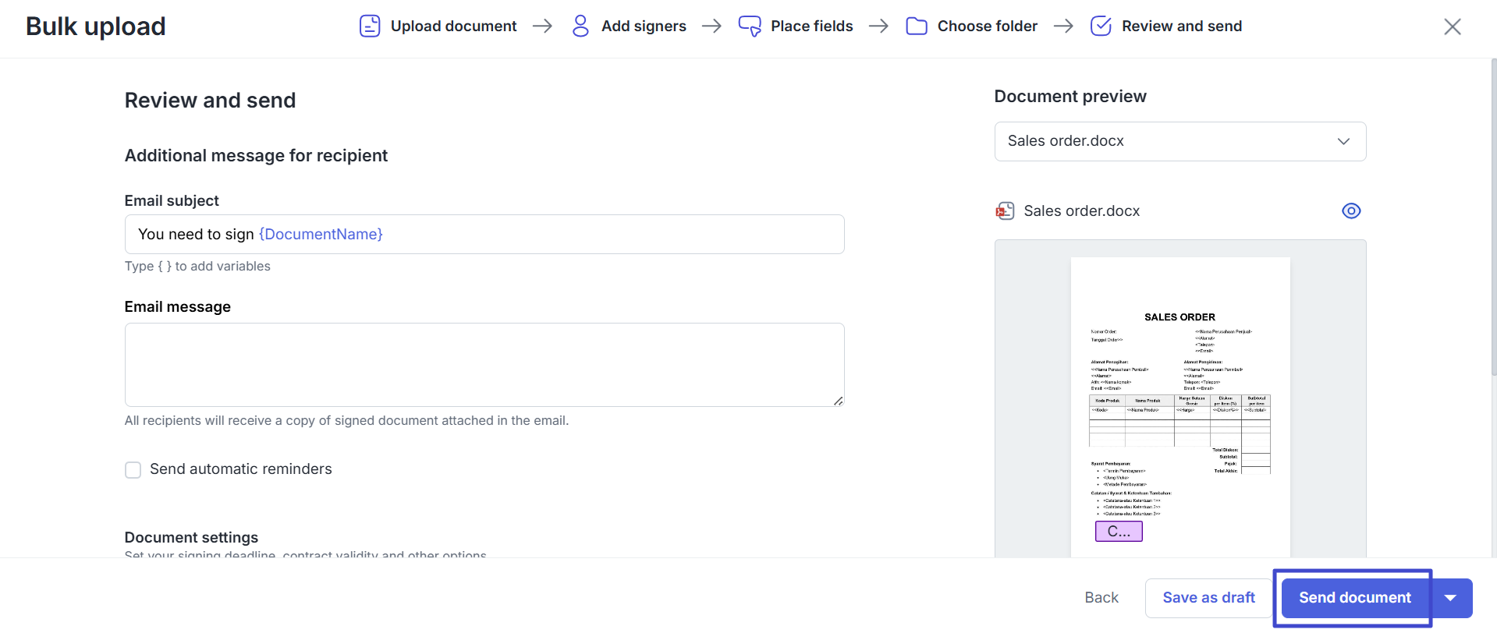The image size is (1497, 633).
Task: Click the Add signers person icon
Action: click(580, 26)
